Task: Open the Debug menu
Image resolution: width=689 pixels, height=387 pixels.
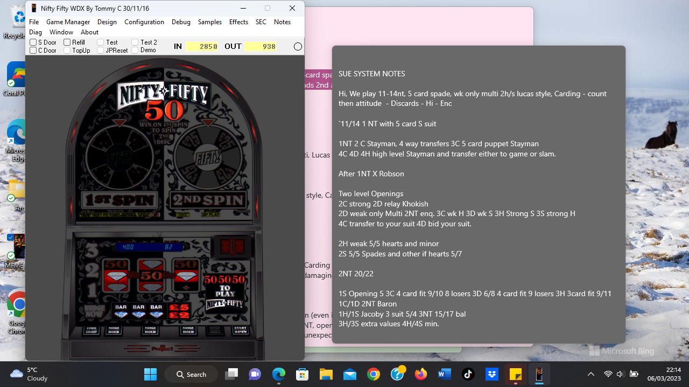Action: pyautogui.click(x=181, y=22)
